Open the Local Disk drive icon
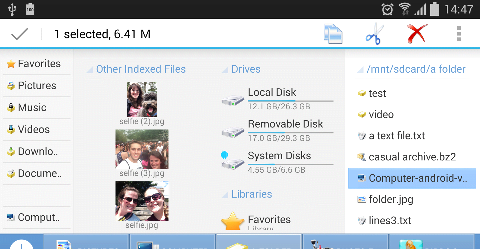The image size is (480, 249). tap(232, 100)
